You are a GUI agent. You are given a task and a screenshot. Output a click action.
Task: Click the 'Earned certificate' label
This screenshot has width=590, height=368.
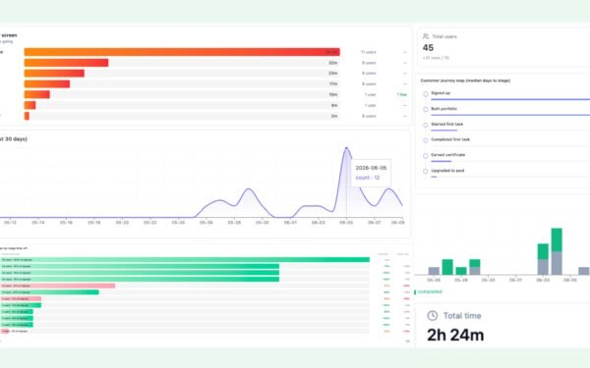(x=448, y=155)
